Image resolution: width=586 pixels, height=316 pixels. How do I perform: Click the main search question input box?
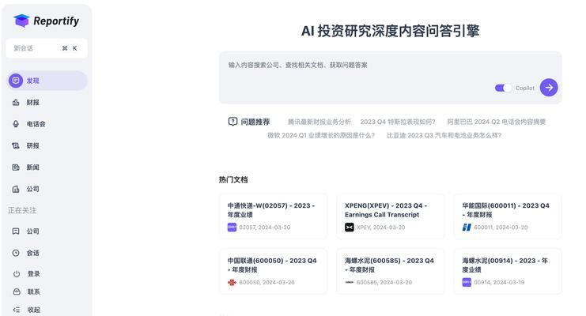(390, 77)
